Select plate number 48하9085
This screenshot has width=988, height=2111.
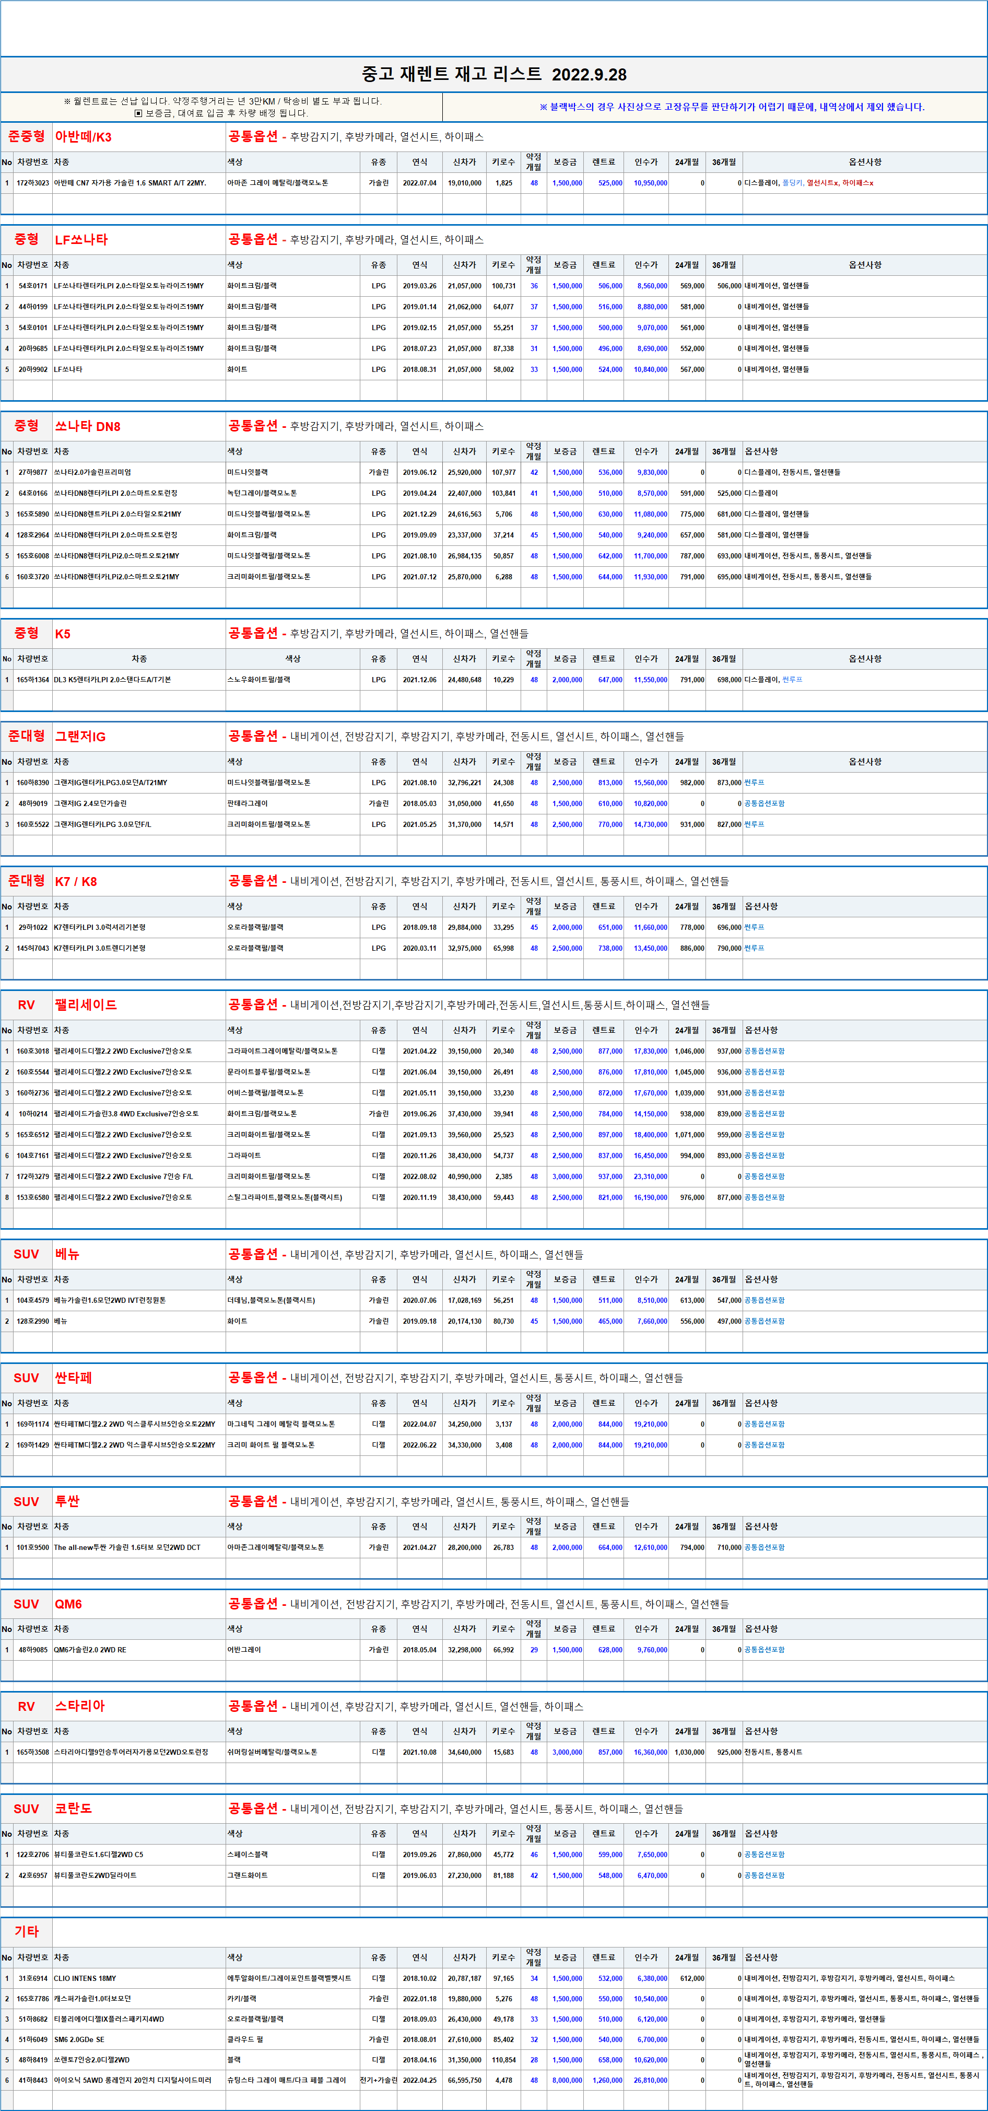click(33, 1650)
